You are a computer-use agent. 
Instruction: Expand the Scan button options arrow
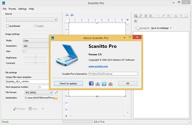pyautogui.click(x=43, y=109)
